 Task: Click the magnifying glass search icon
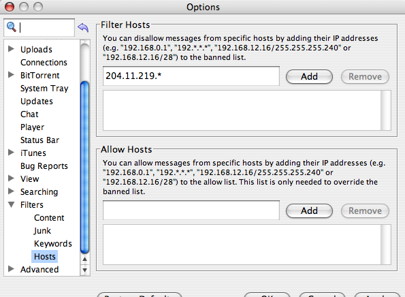click(x=12, y=27)
